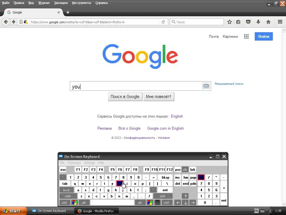
Task: Click the tab key on keyboard
Action: coord(65,184)
